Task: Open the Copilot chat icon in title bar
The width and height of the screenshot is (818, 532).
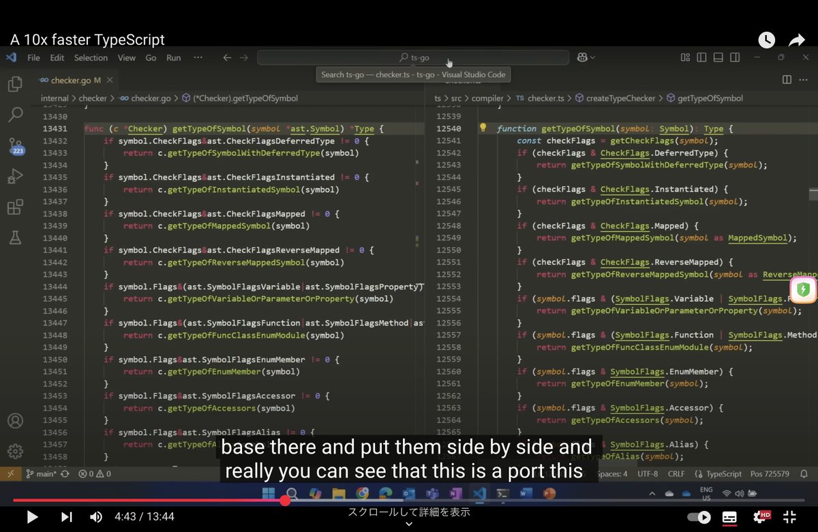Action: pos(583,58)
